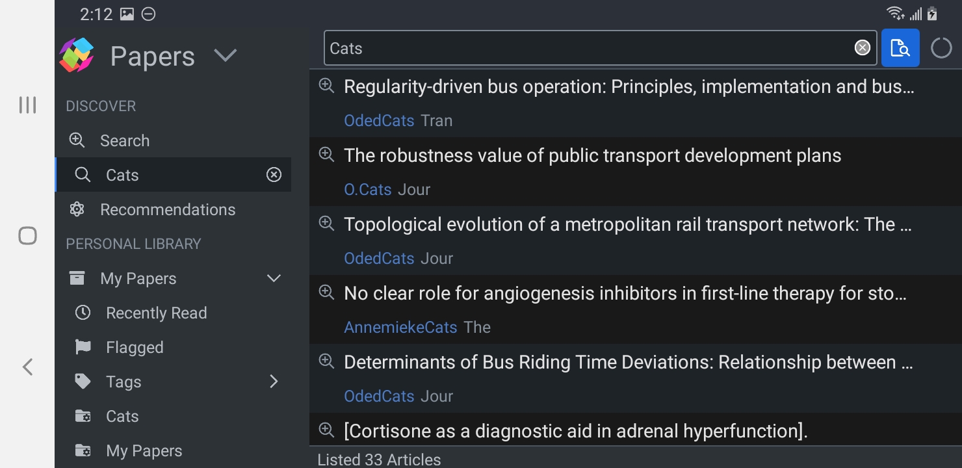Screen dimensions: 962x468
Task: Open the Papers library dropdown
Action: point(226,56)
